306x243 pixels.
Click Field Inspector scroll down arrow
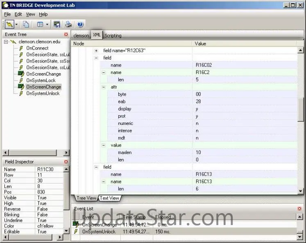[66, 231]
